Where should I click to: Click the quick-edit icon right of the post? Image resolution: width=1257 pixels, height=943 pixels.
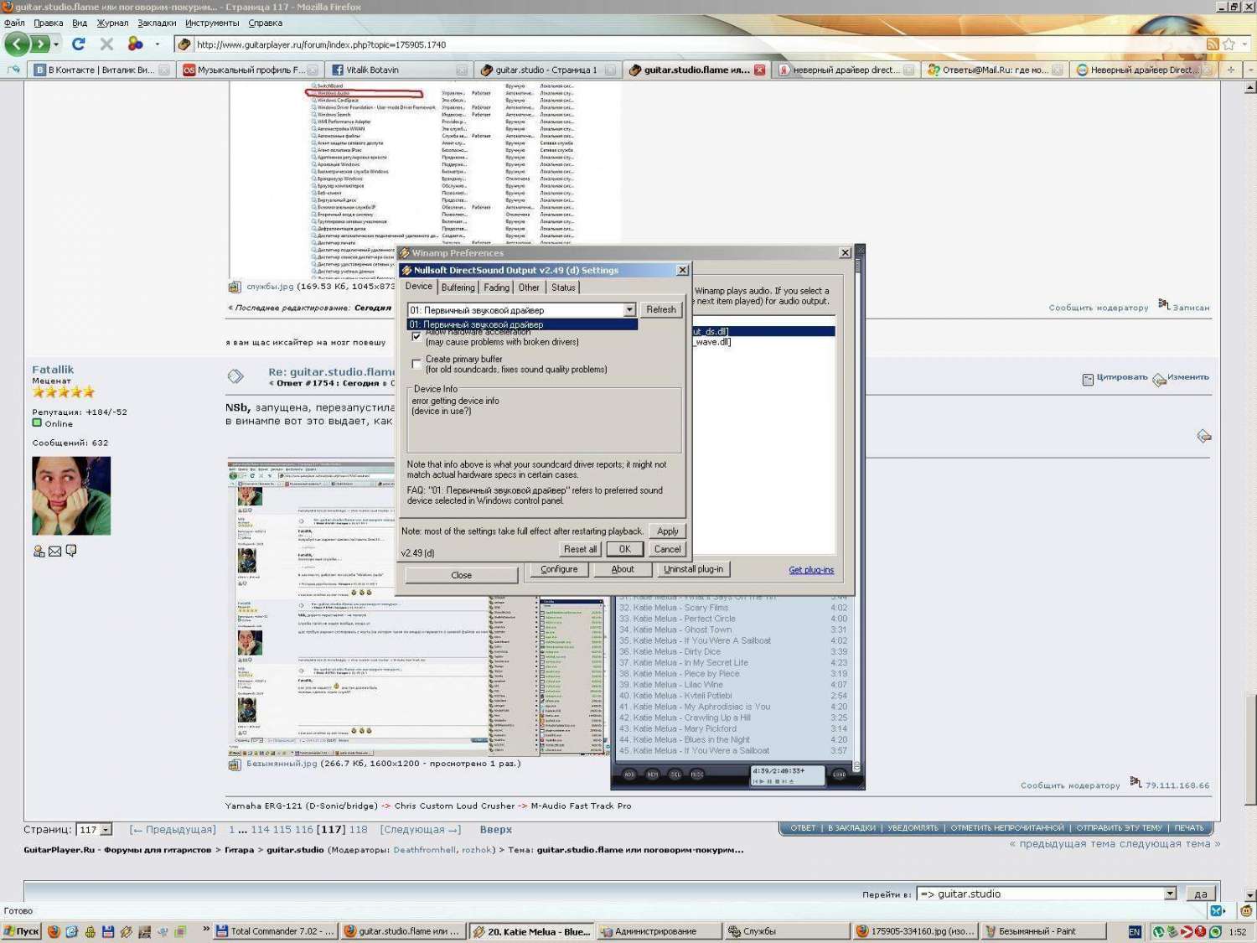[1204, 436]
